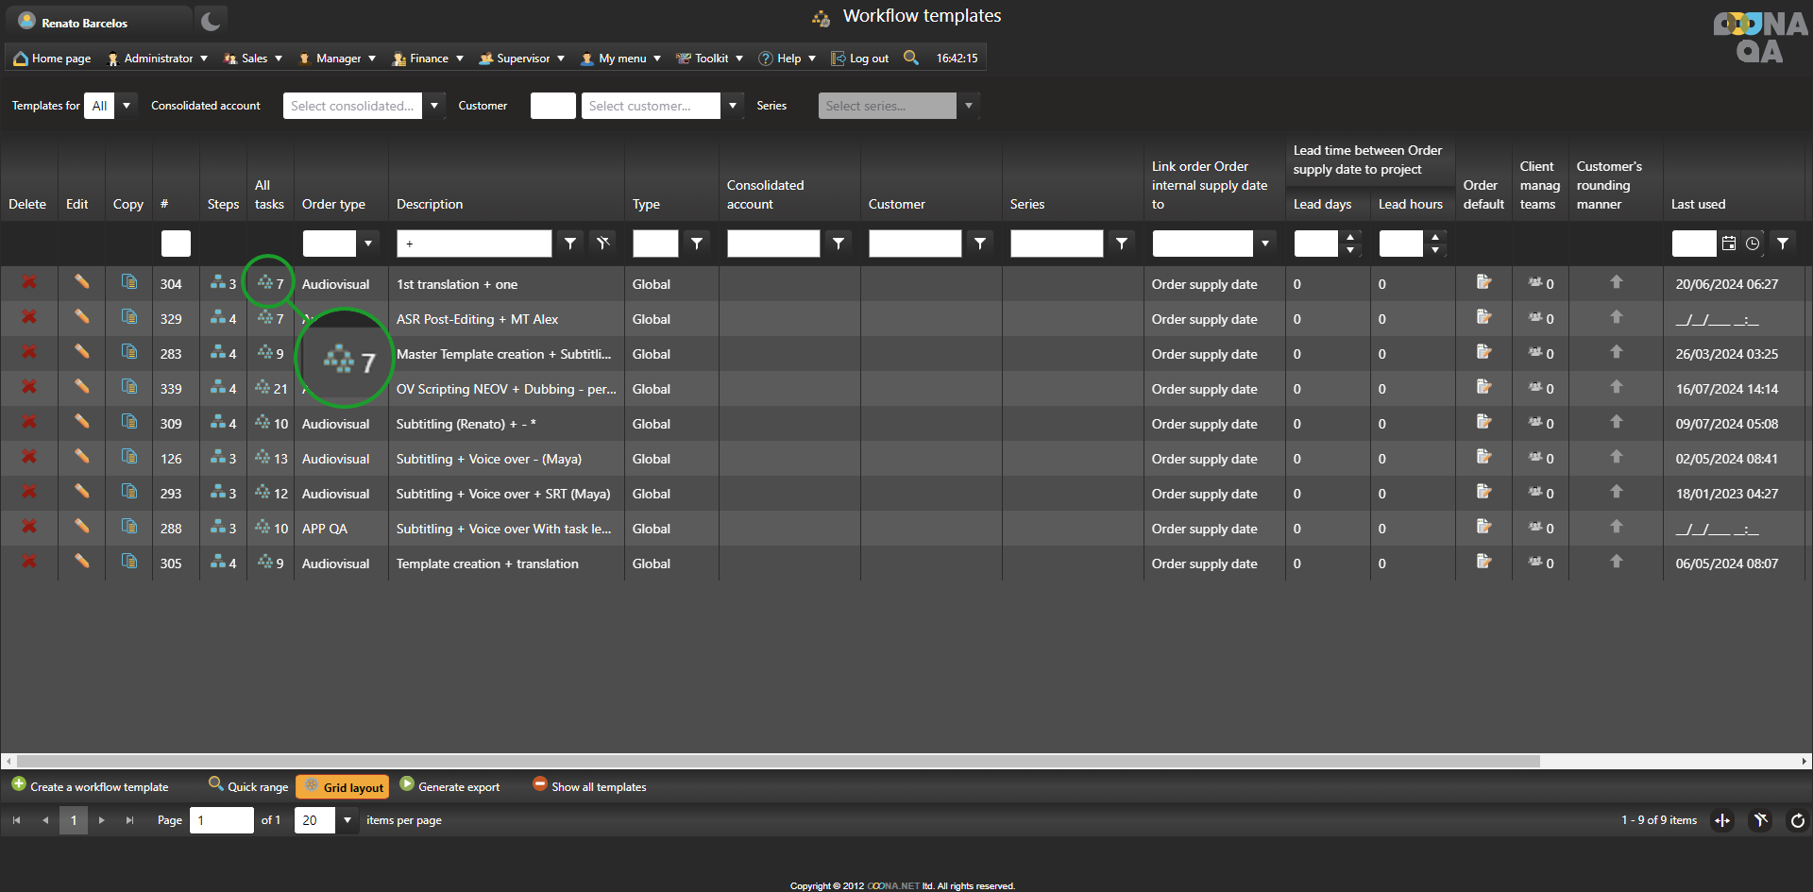Open items per page dropdown
The height and width of the screenshot is (892, 1813).
pos(347,820)
